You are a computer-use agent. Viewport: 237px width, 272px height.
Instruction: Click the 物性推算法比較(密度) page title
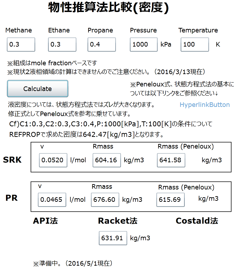click(108, 8)
